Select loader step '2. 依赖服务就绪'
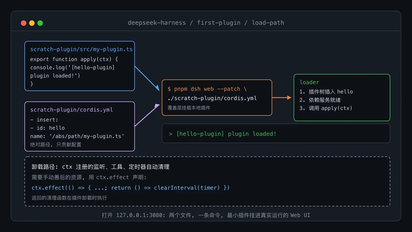The height and width of the screenshot is (232, 412). (x=320, y=100)
